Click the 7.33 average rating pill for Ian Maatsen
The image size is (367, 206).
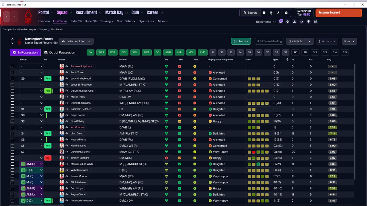click(x=333, y=127)
